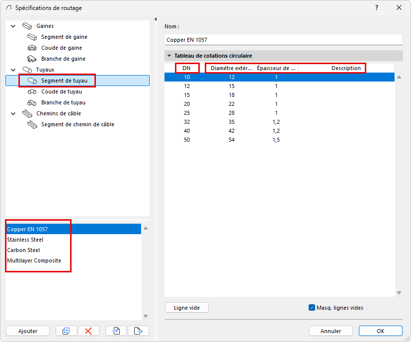The height and width of the screenshot is (342, 411).
Task: Select the table row with DN 15
Action: click(x=279, y=95)
